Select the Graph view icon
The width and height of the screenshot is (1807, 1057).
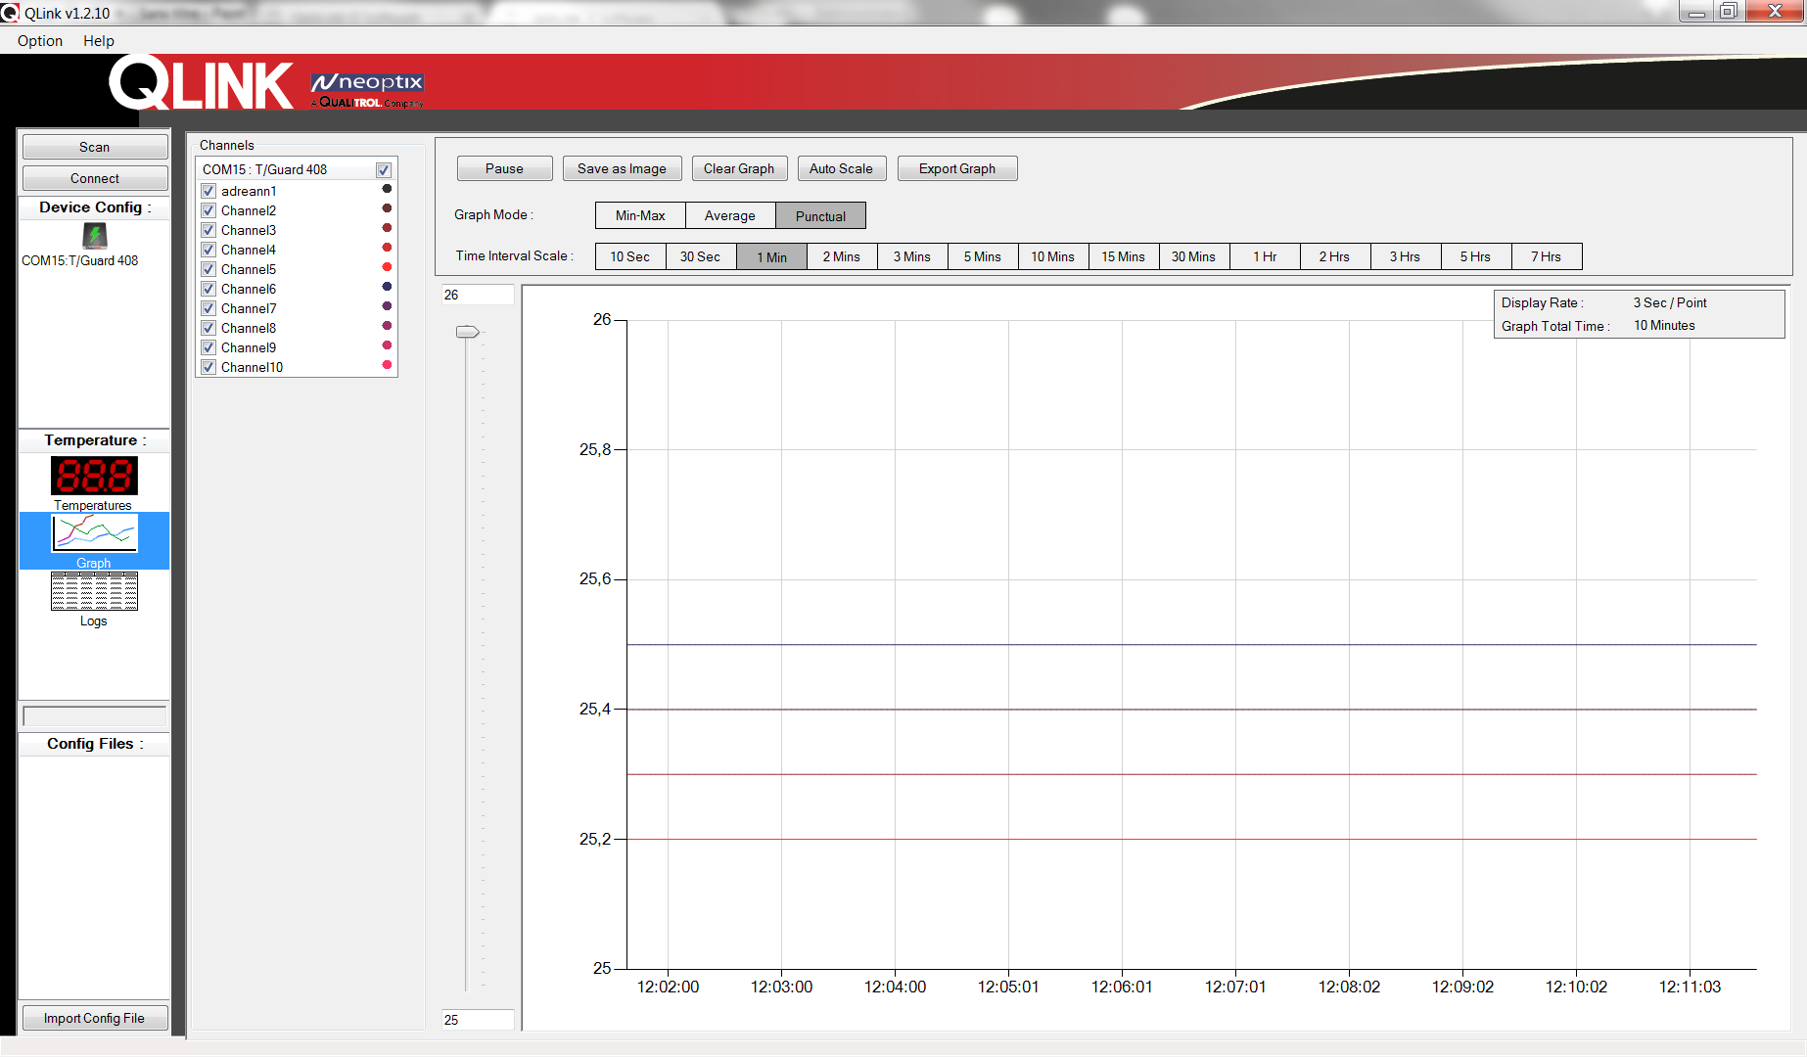pos(94,534)
